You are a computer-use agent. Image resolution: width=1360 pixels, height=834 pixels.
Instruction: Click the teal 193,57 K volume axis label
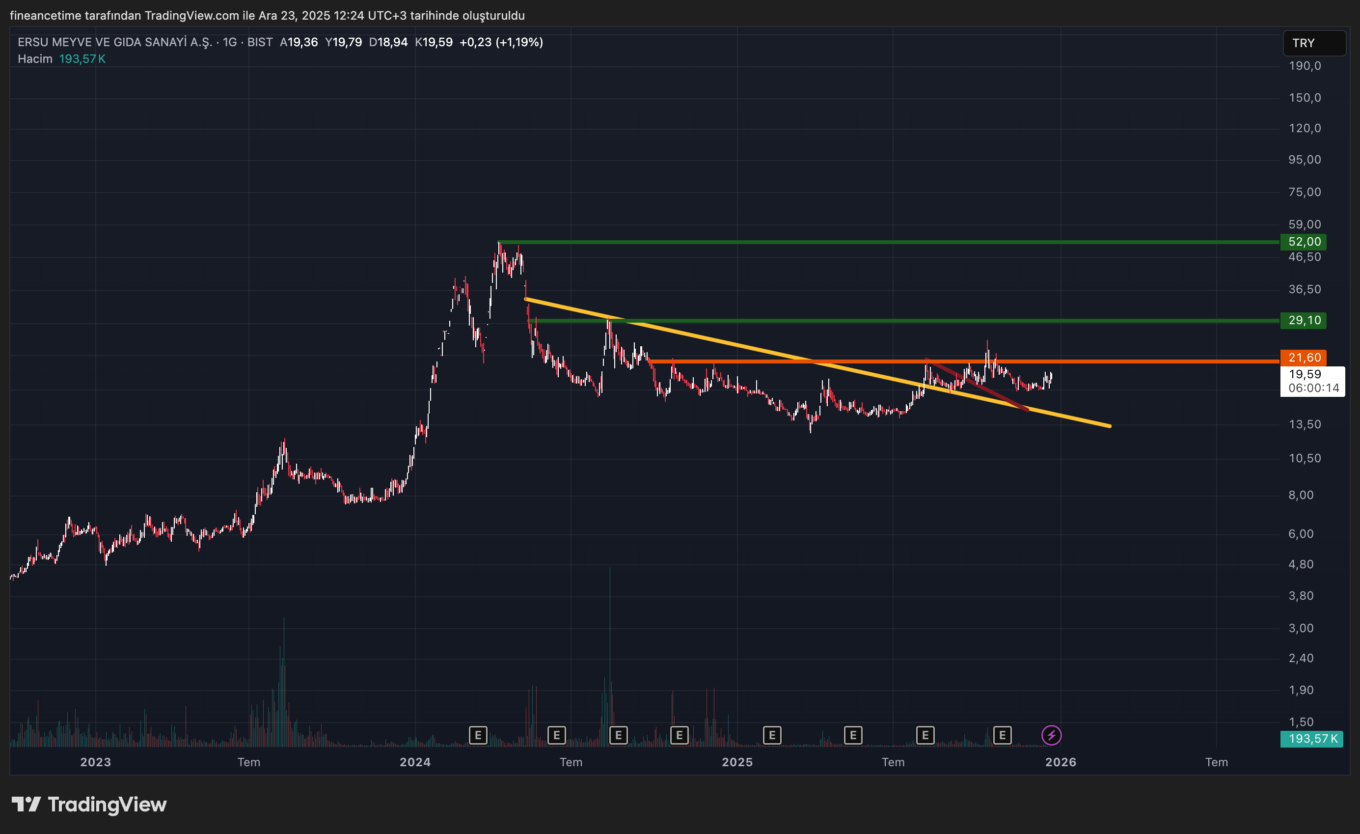click(1312, 738)
